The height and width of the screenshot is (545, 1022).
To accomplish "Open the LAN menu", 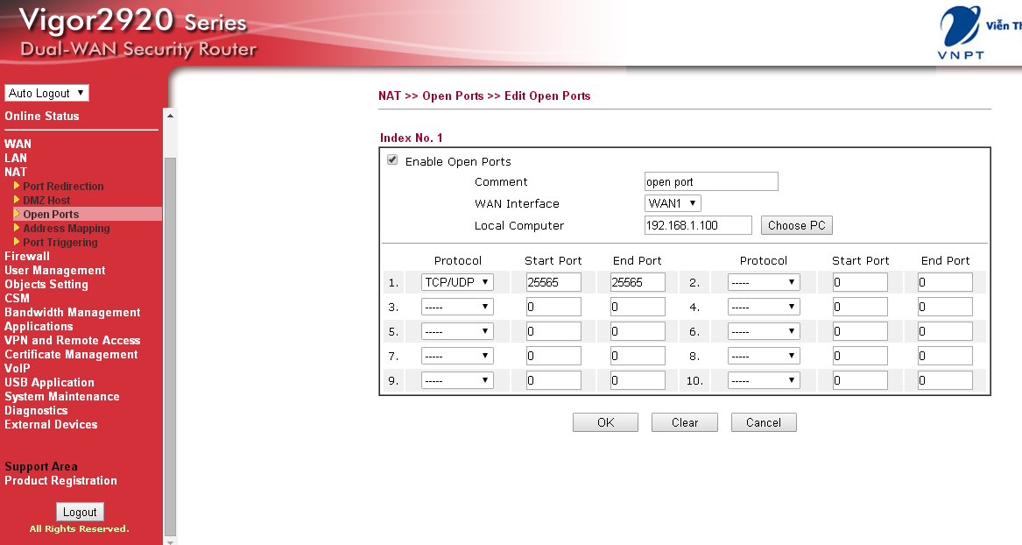I will [x=16, y=158].
